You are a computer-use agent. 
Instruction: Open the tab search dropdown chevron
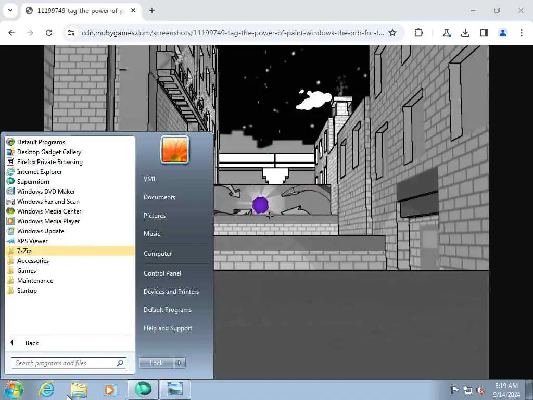coord(10,10)
